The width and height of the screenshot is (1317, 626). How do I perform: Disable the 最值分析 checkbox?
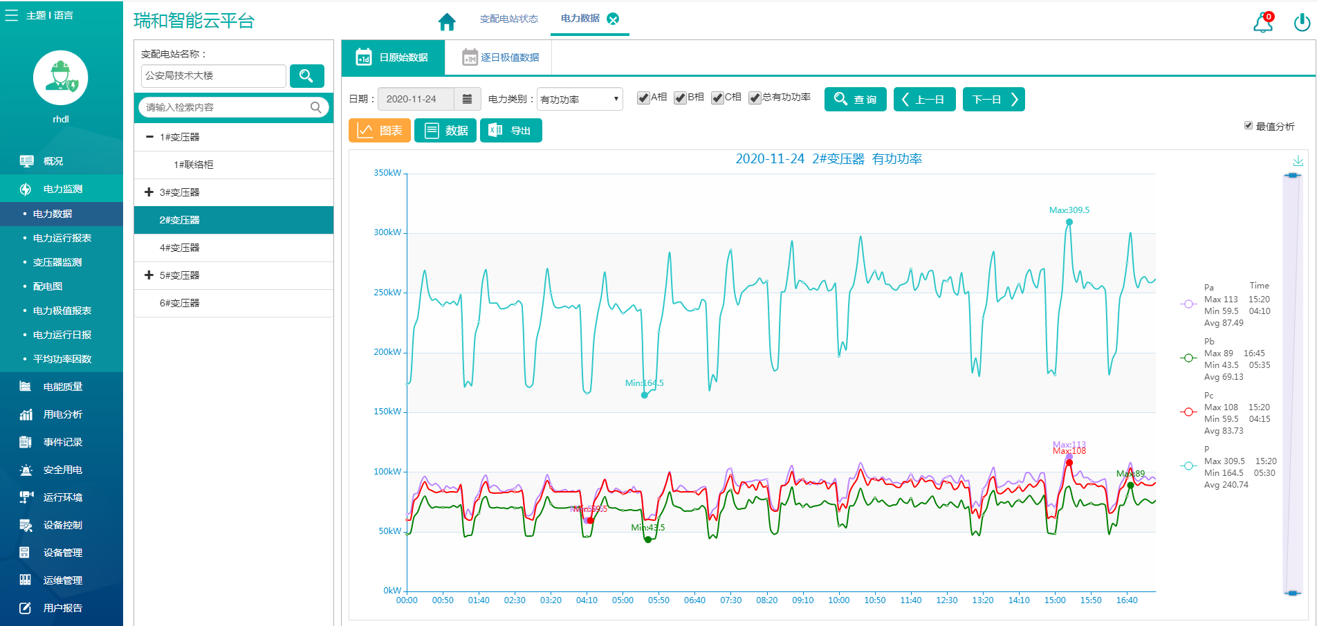(1249, 126)
